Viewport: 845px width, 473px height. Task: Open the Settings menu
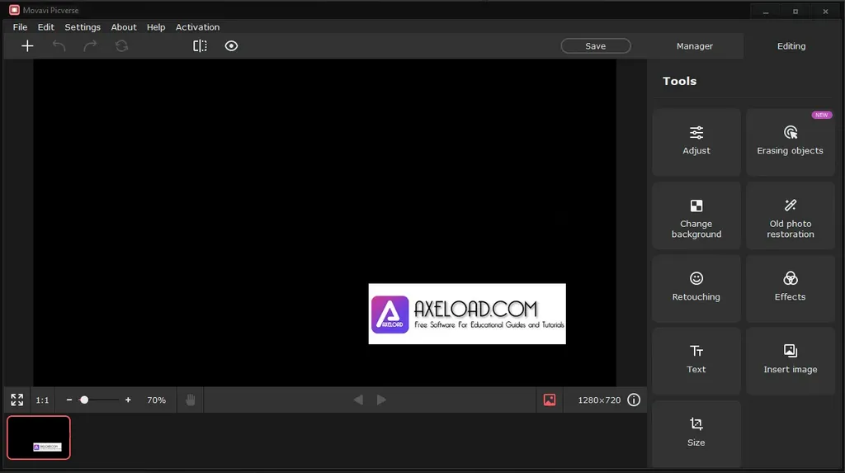(x=83, y=27)
